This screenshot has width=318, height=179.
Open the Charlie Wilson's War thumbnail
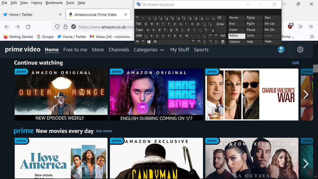point(252,95)
